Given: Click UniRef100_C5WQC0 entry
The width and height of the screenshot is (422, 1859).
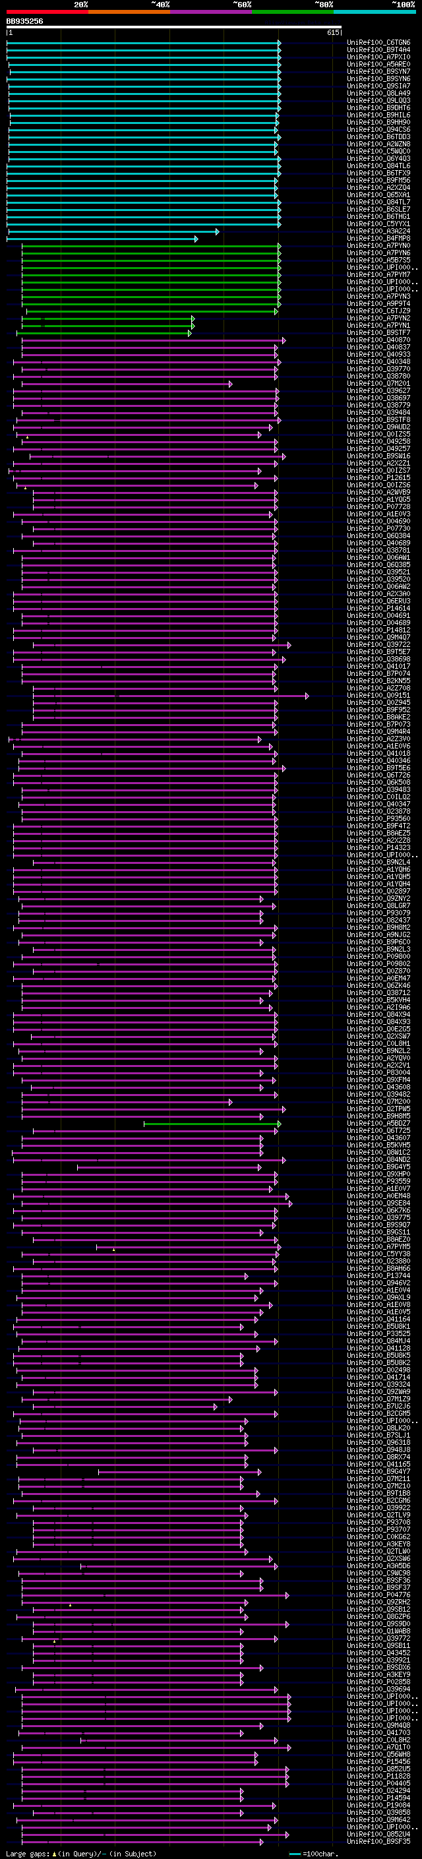Looking at the screenshot, I should (x=378, y=152).
